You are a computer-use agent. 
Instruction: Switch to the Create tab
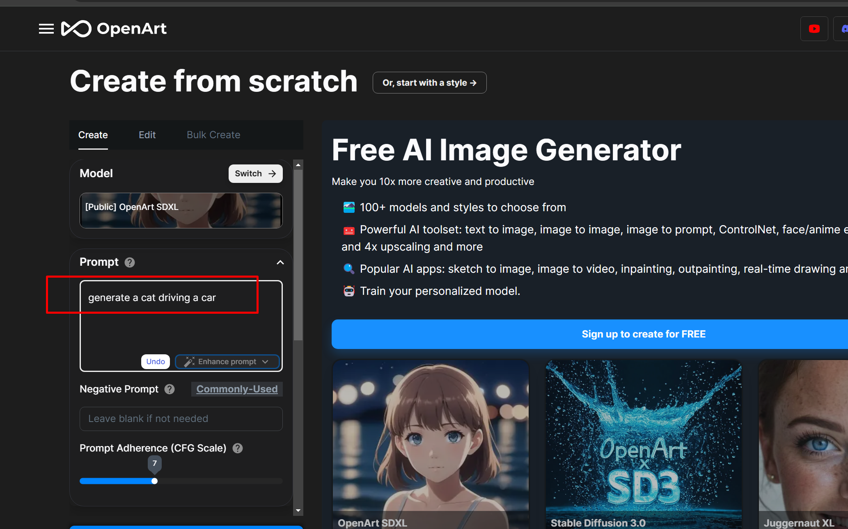click(93, 135)
